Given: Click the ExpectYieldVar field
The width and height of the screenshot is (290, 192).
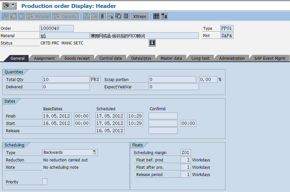Looking at the screenshot, I should click(174, 87).
